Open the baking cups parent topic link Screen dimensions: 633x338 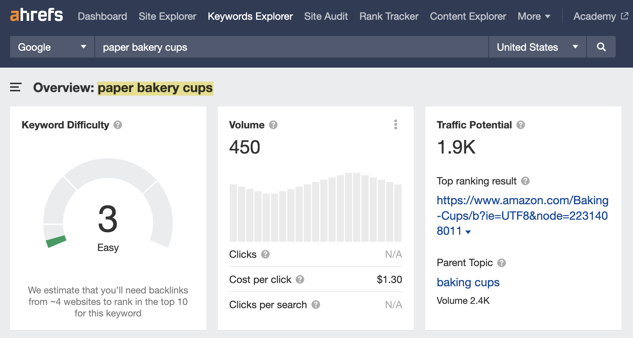(x=468, y=283)
